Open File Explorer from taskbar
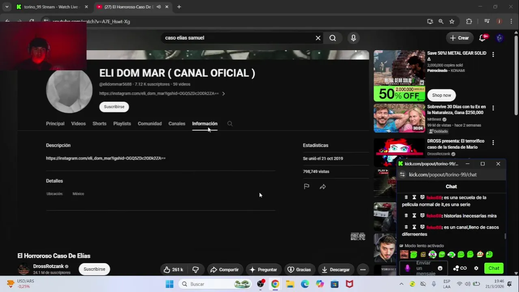This screenshot has width=519, height=292. pos(290,284)
